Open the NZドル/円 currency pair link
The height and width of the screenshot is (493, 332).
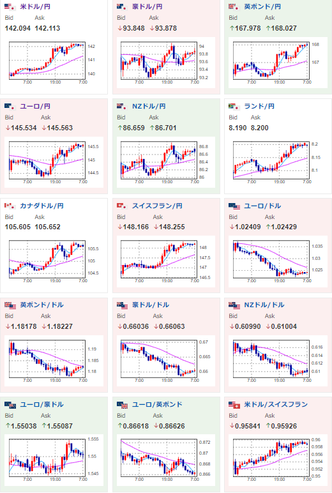(149, 106)
